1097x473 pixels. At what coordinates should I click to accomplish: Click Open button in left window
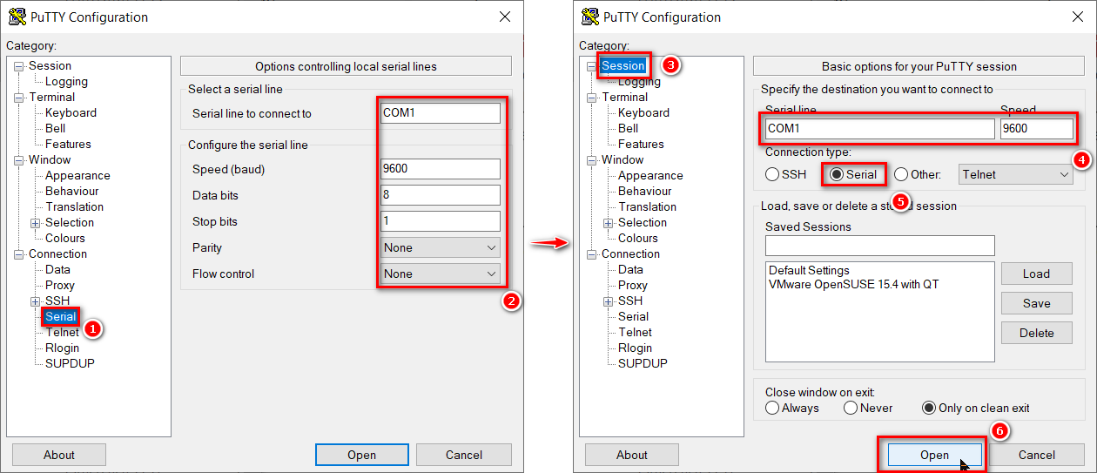click(x=361, y=455)
